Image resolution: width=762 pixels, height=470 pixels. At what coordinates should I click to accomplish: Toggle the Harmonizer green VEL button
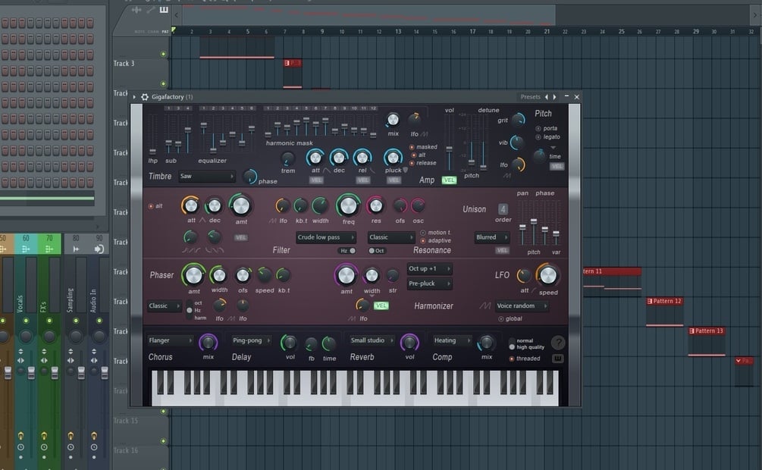pos(381,305)
